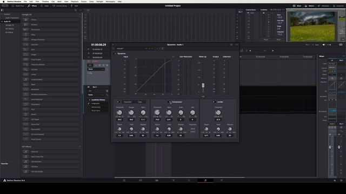
Task: Click the video viewer thumbnail
Action: click(312, 26)
